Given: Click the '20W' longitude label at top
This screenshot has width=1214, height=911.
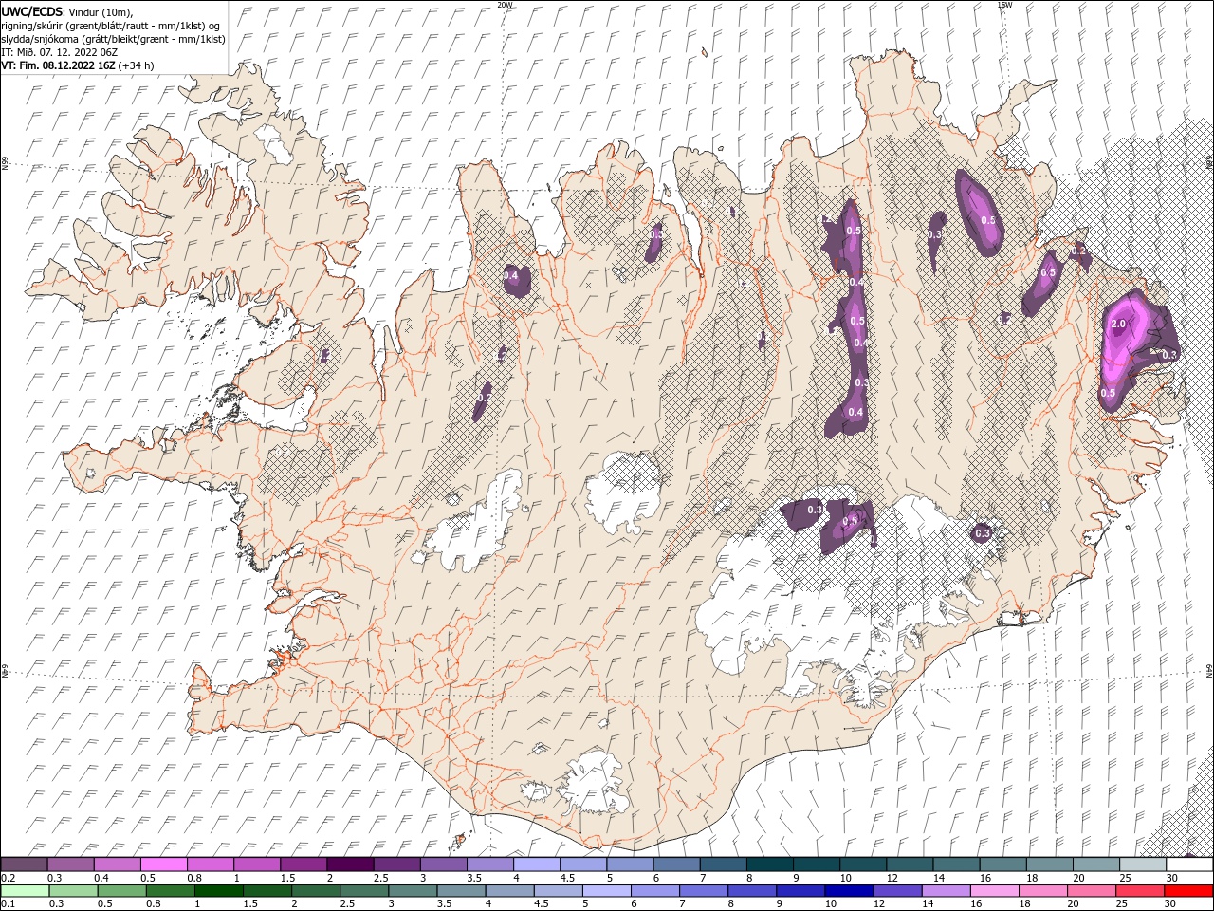Looking at the screenshot, I should point(505,5).
